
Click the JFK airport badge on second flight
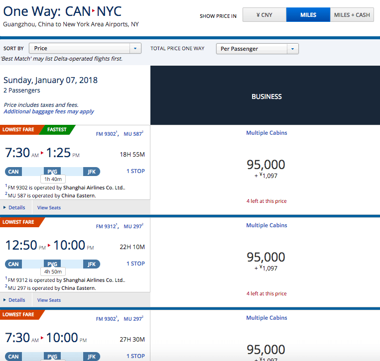91,264
